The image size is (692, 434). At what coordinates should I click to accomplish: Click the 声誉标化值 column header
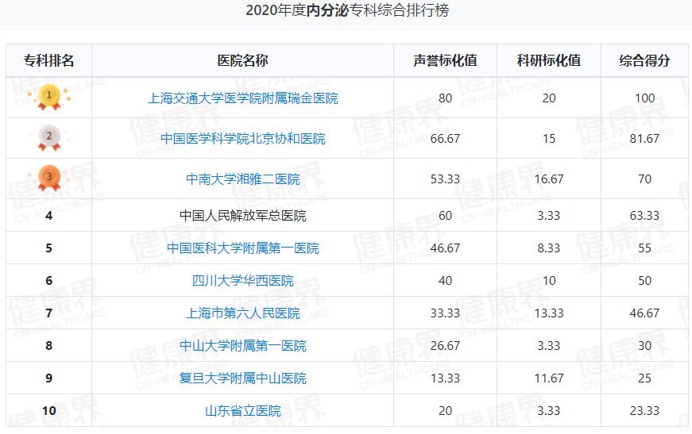pyautogui.click(x=445, y=60)
